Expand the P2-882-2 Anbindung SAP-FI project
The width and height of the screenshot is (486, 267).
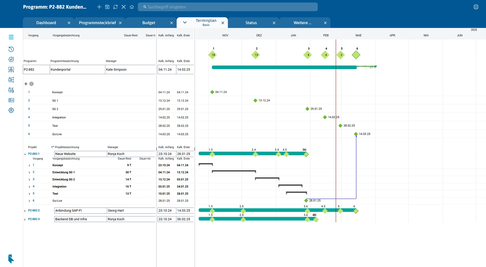click(x=25, y=211)
